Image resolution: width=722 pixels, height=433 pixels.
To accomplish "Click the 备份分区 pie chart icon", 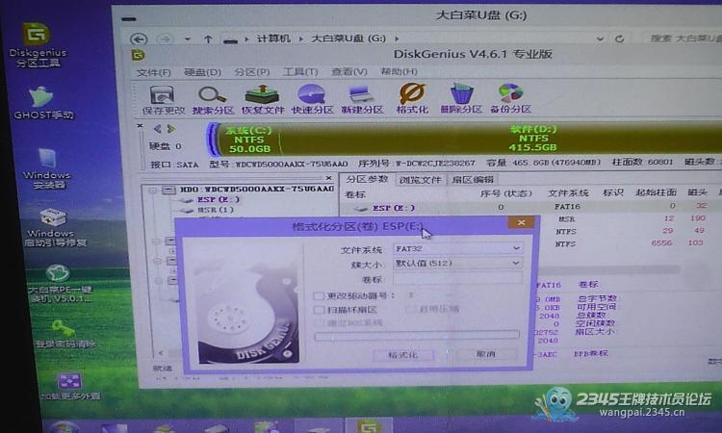I will tap(510, 99).
